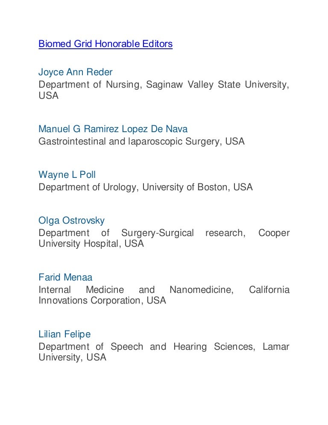Click the word Surgery-Surgical
The width and height of the screenshot is (328, 425).
[158, 233]
